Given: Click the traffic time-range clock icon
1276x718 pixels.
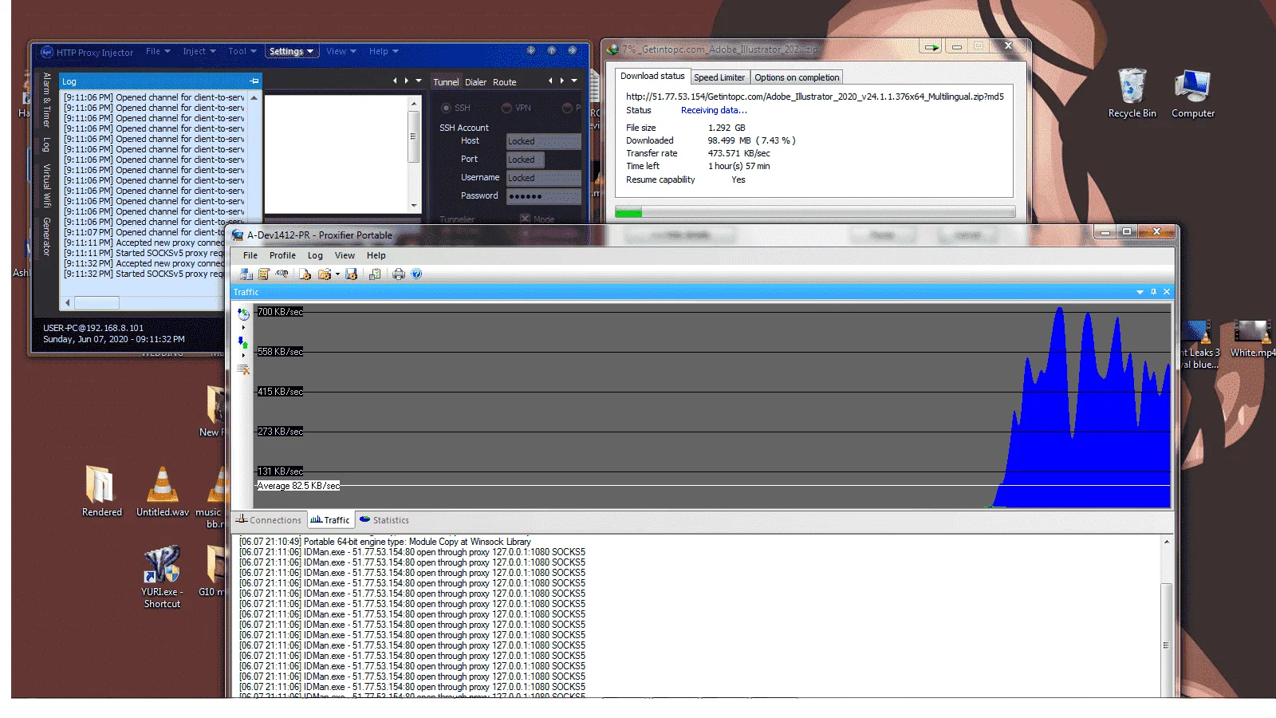Looking at the screenshot, I should (243, 314).
